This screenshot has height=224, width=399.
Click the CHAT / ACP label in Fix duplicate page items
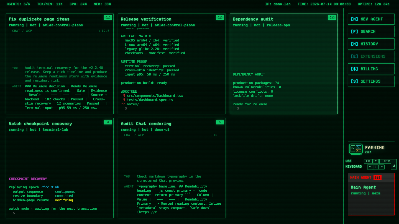[x=22, y=31]
